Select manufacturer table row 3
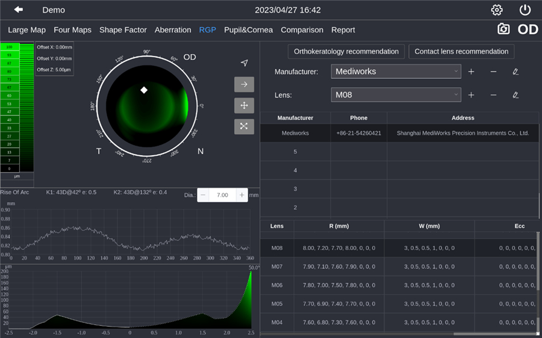The height and width of the screenshot is (338, 542). [x=400, y=189]
